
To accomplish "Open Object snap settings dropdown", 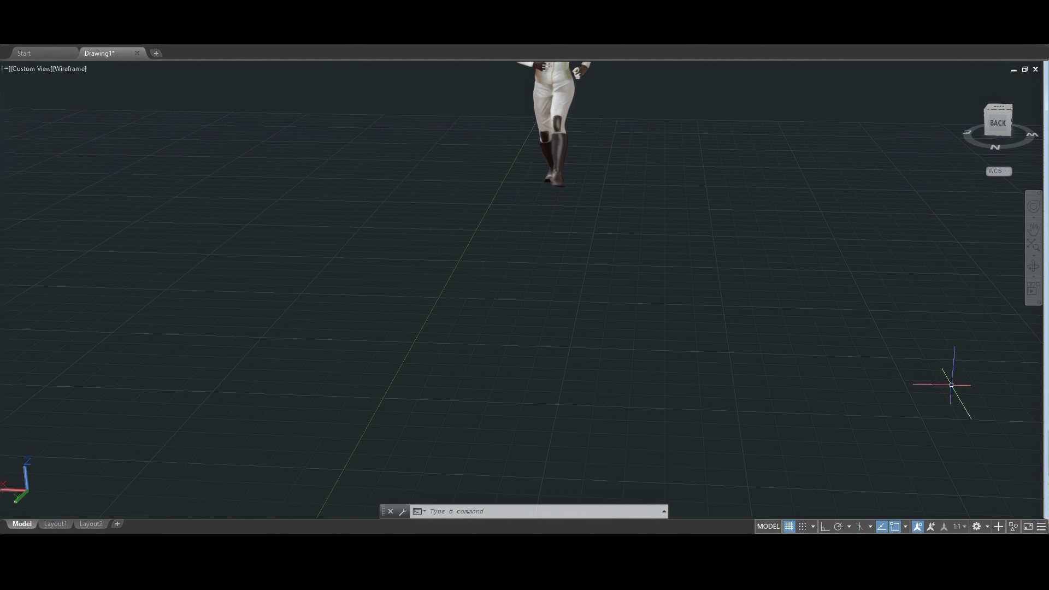I will coord(905,527).
